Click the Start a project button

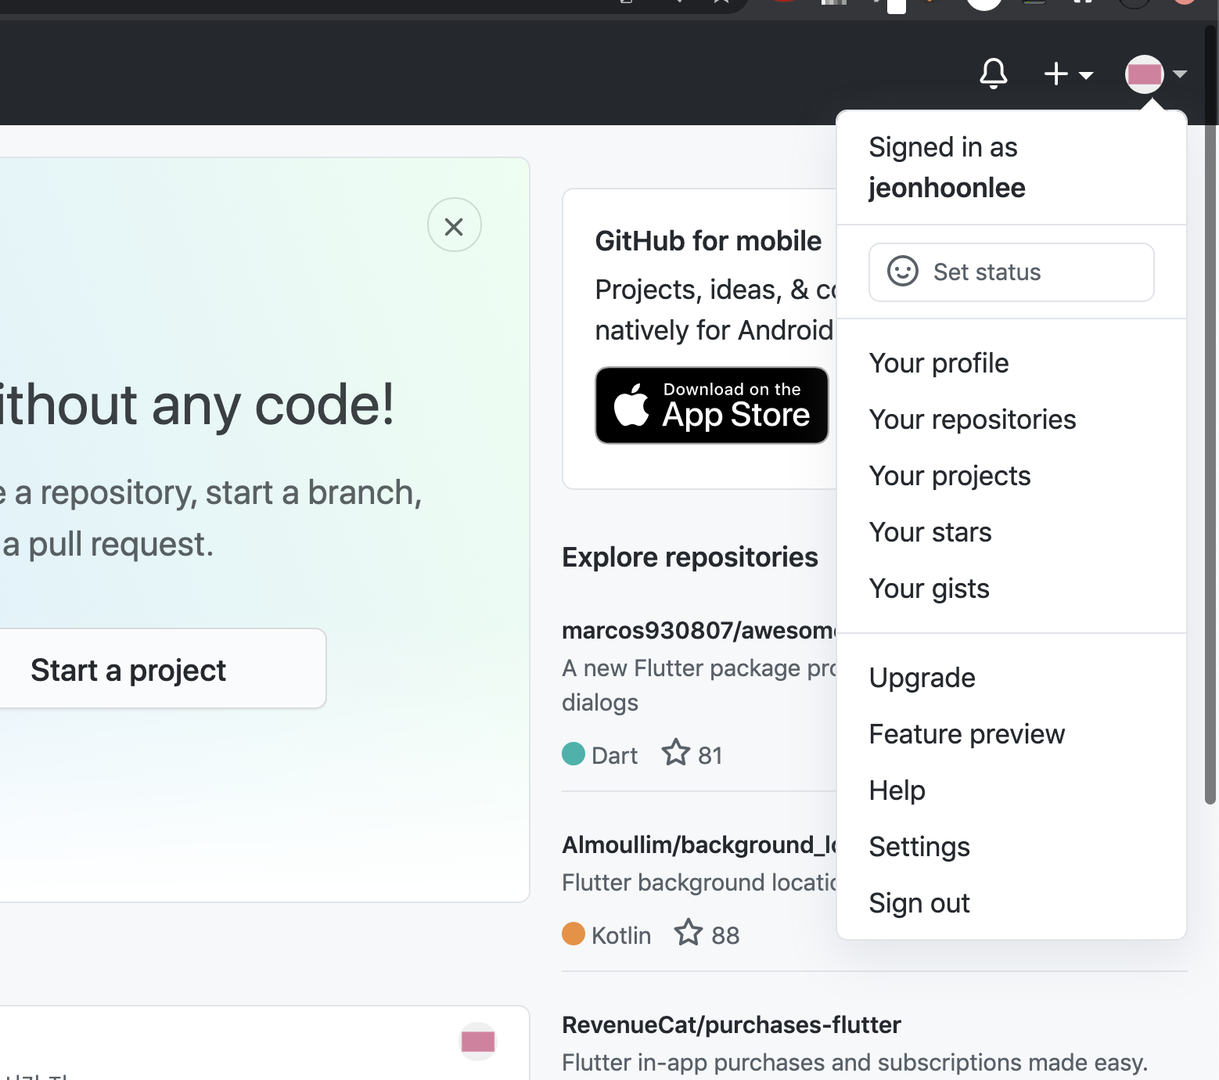click(161, 669)
